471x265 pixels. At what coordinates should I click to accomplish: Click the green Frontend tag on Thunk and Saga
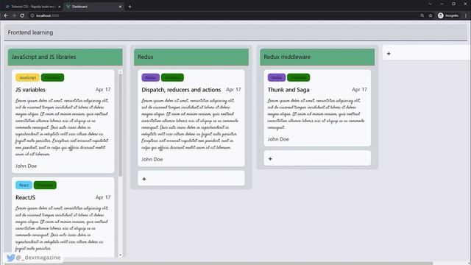click(298, 77)
